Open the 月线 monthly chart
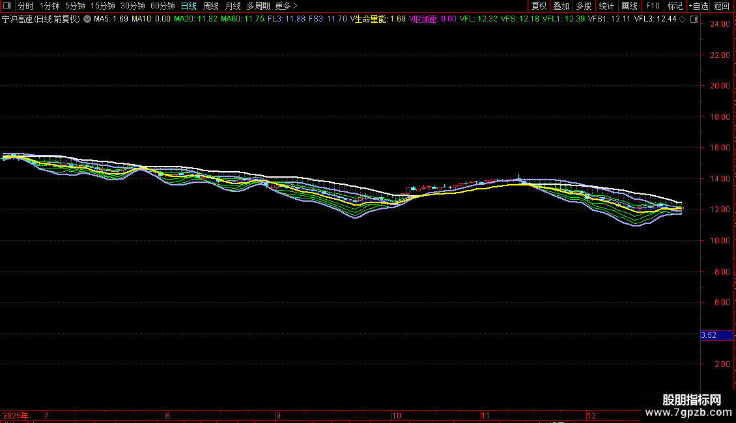736x423 pixels. [x=233, y=6]
